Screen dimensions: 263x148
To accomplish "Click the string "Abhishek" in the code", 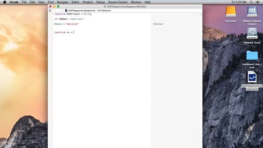I will coord(72,24).
